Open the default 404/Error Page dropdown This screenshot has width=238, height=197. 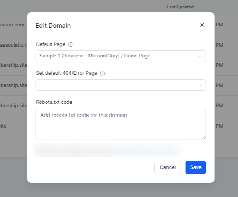pyautogui.click(x=121, y=85)
